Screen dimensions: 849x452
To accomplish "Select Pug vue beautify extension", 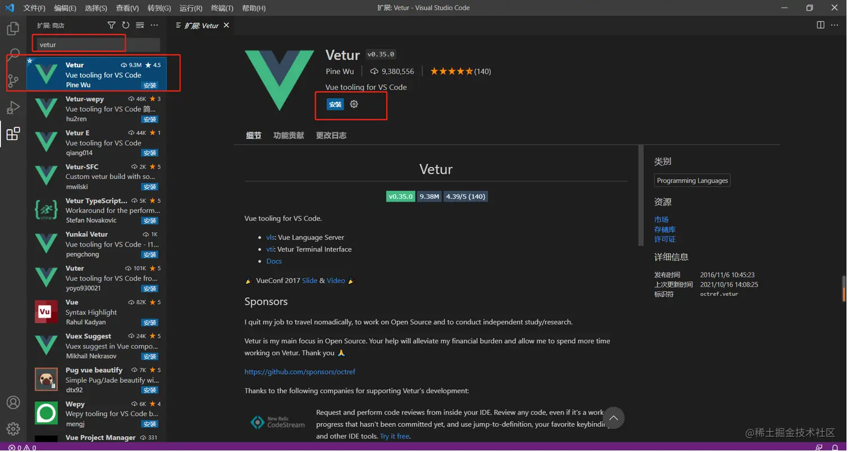I will [97, 380].
